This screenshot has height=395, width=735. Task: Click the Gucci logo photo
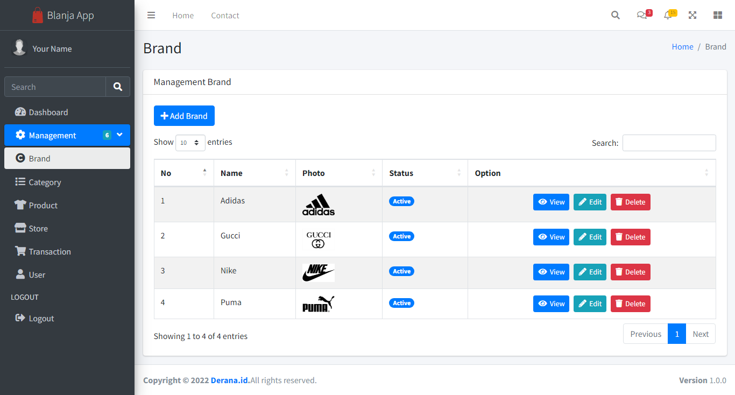coord(319,239)
